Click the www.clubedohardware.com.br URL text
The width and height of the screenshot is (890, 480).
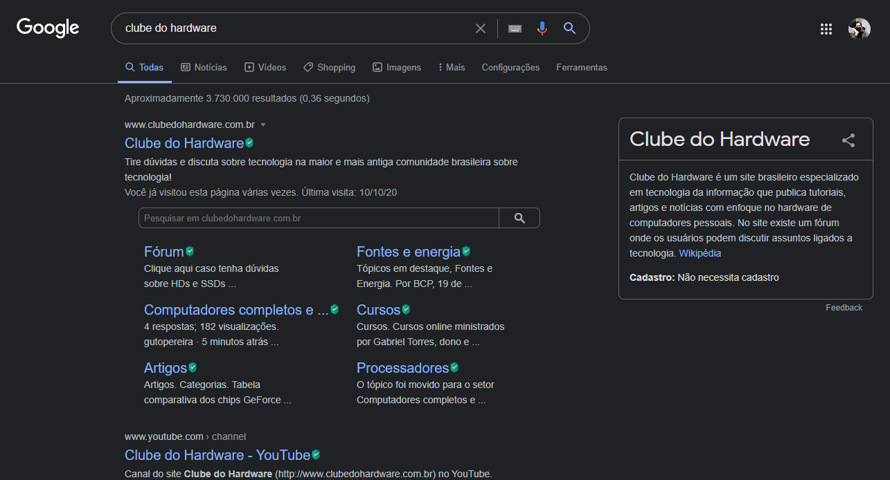(190, 124)
